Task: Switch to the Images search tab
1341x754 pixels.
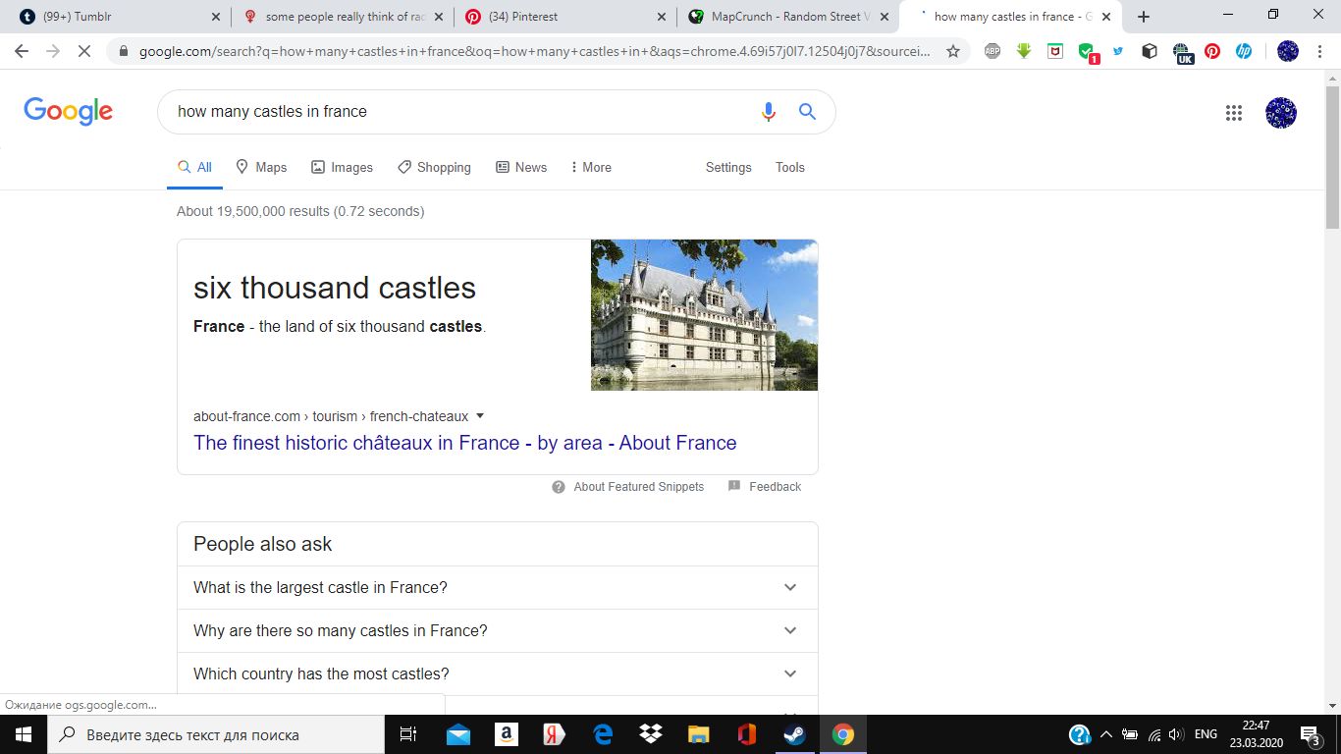Action: click(x=342, y=167)
